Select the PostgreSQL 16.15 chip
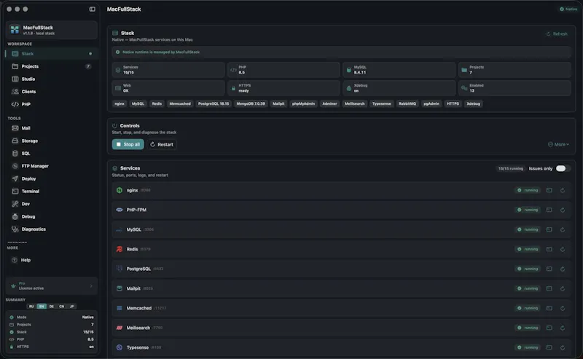Screen dimensions: 583x359 point(214,103)
